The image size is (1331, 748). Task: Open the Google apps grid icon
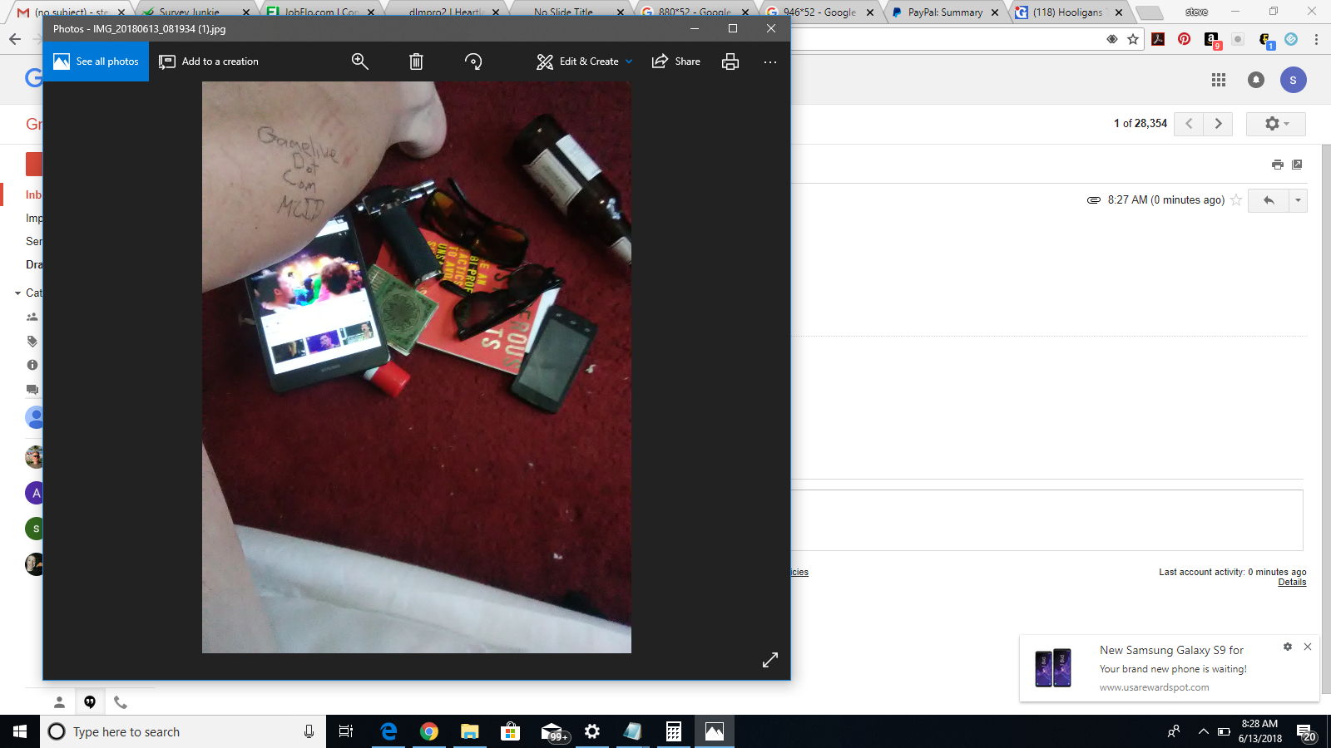pyautogui.click(x=1219, y=80)
